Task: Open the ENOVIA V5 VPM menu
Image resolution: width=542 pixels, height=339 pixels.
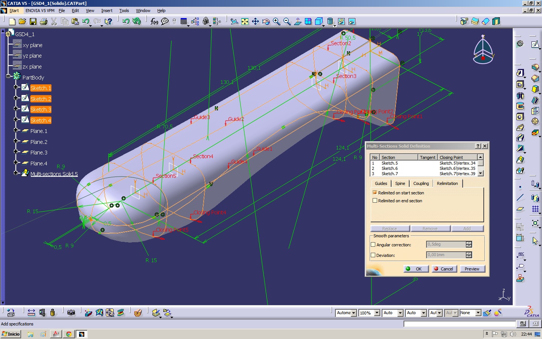Action: point(40,11)
